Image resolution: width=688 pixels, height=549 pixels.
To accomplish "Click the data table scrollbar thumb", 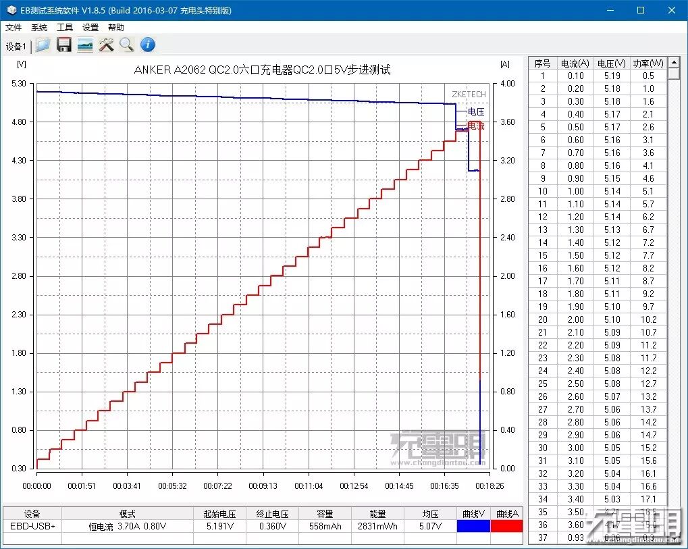I will point(674,74).
